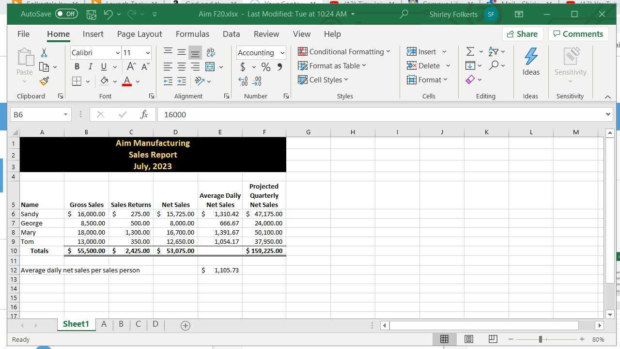Click the Share button
The width and height of the screenshot is (620, 349).
[x=523, y=34]
